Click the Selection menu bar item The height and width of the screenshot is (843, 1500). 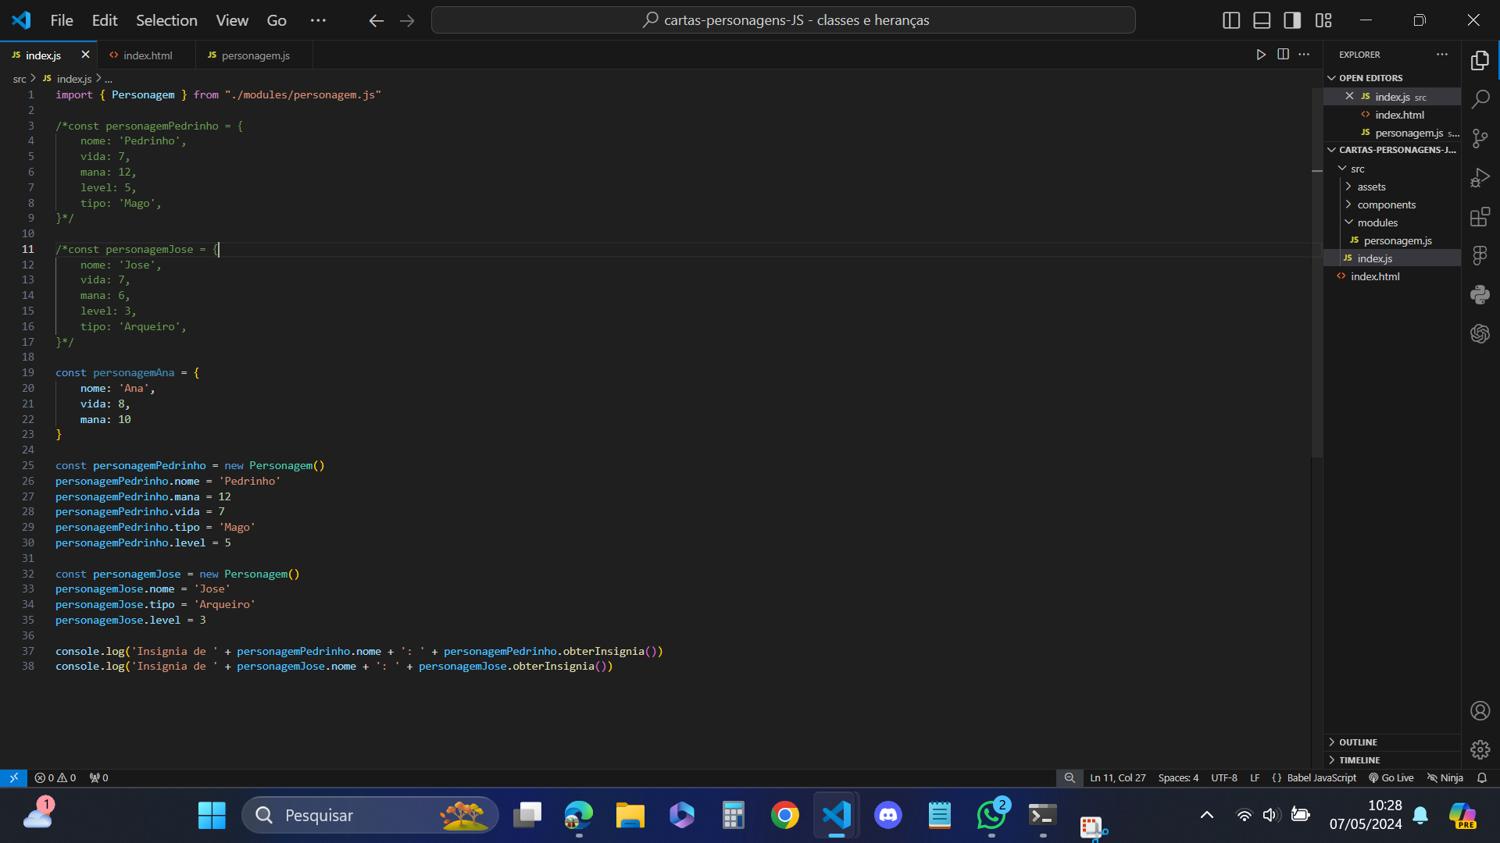tap(166, 20)
